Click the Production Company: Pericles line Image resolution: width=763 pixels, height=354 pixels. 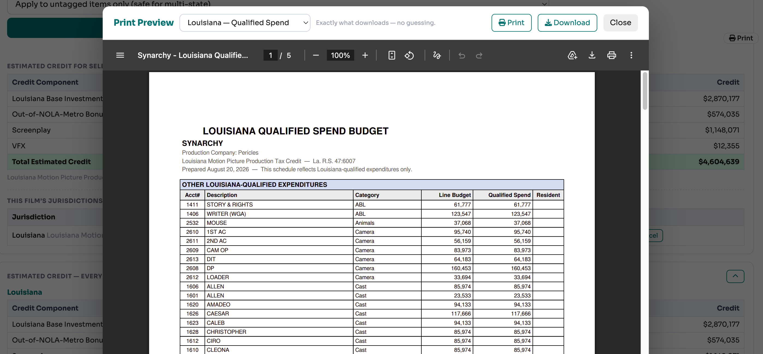(220, 153)
